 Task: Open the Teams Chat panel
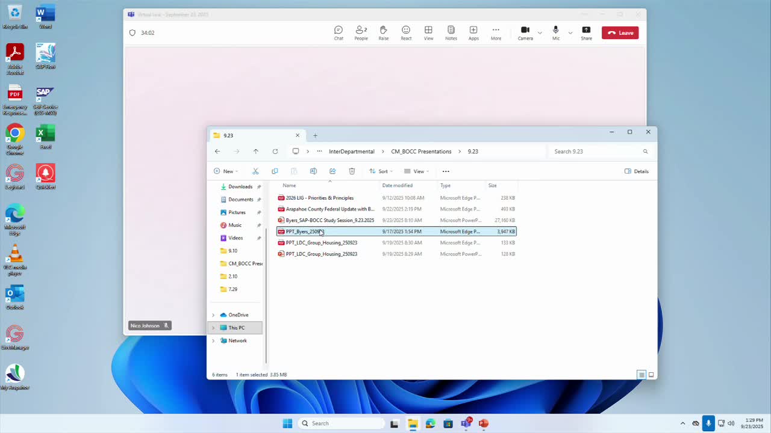coord(339,33)
